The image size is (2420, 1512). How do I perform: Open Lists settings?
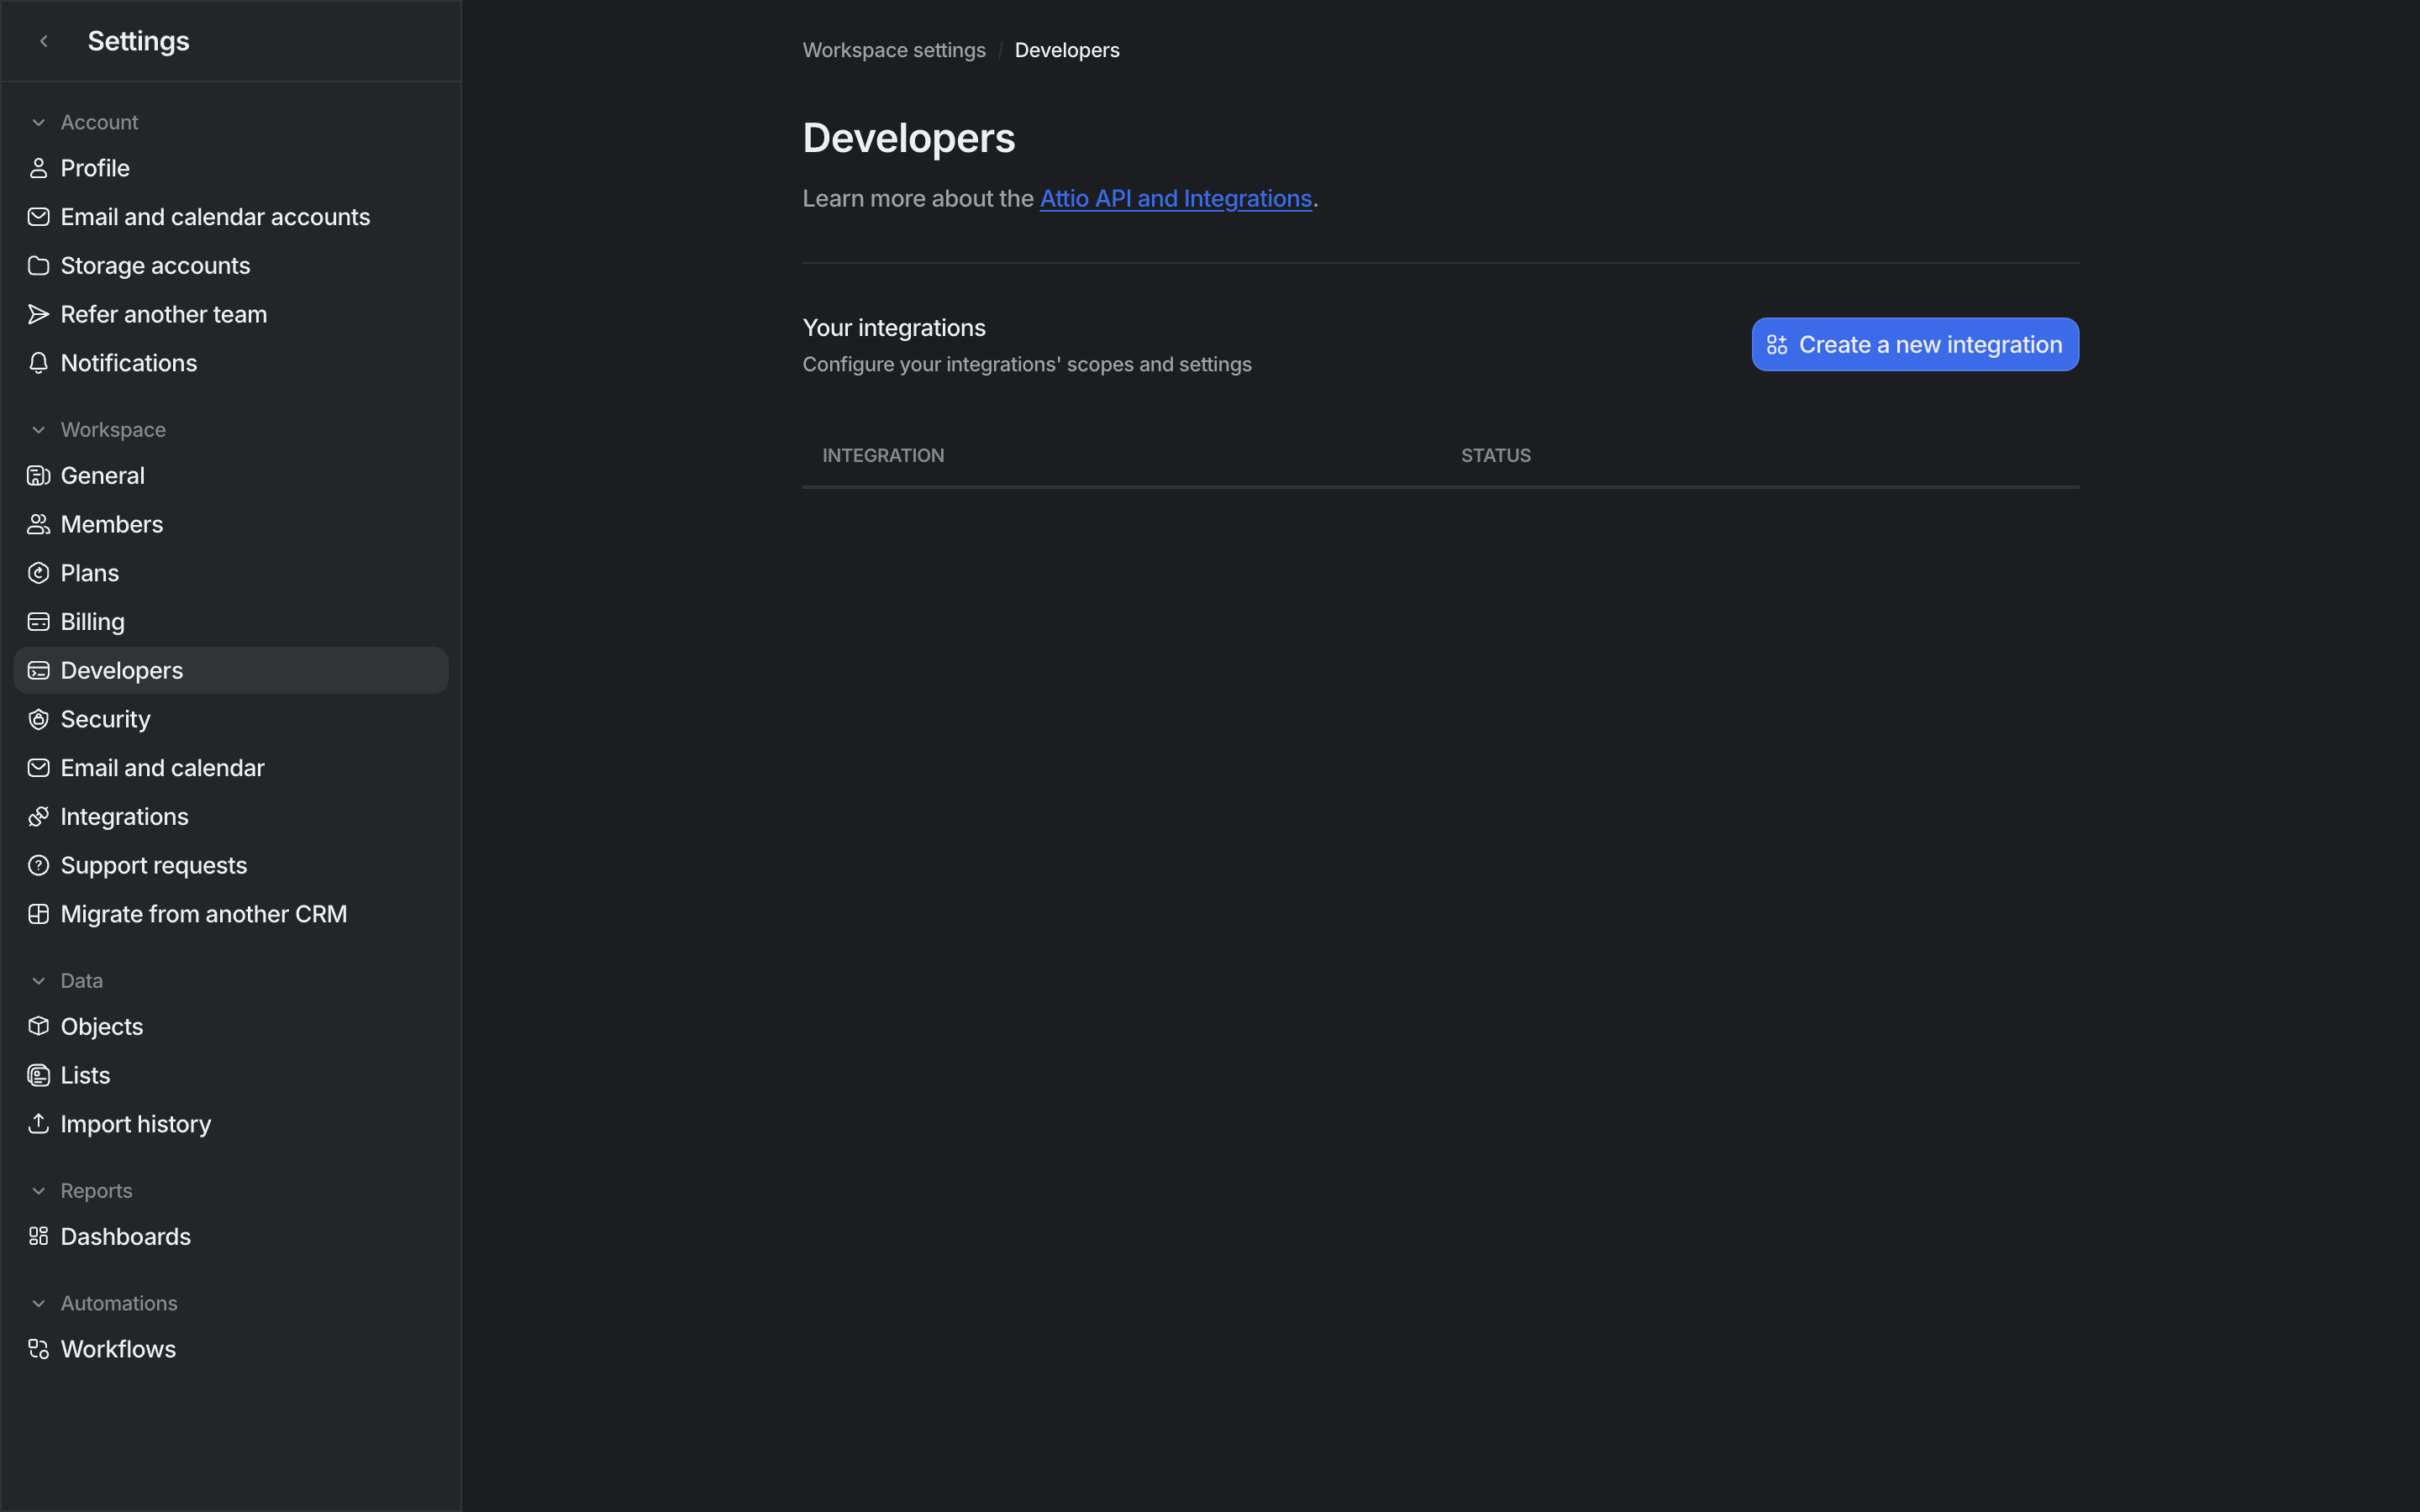click(231, 1076)
